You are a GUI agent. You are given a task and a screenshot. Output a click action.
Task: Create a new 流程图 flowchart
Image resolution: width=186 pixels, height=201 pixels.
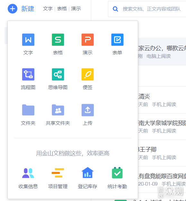coord(28,74)
